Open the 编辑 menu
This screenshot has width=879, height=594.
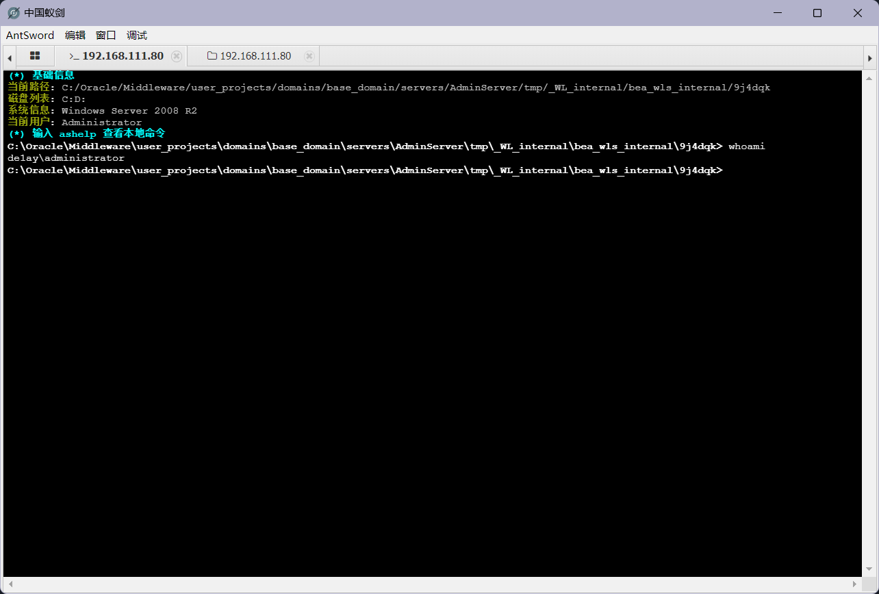(x=75, y=35)
